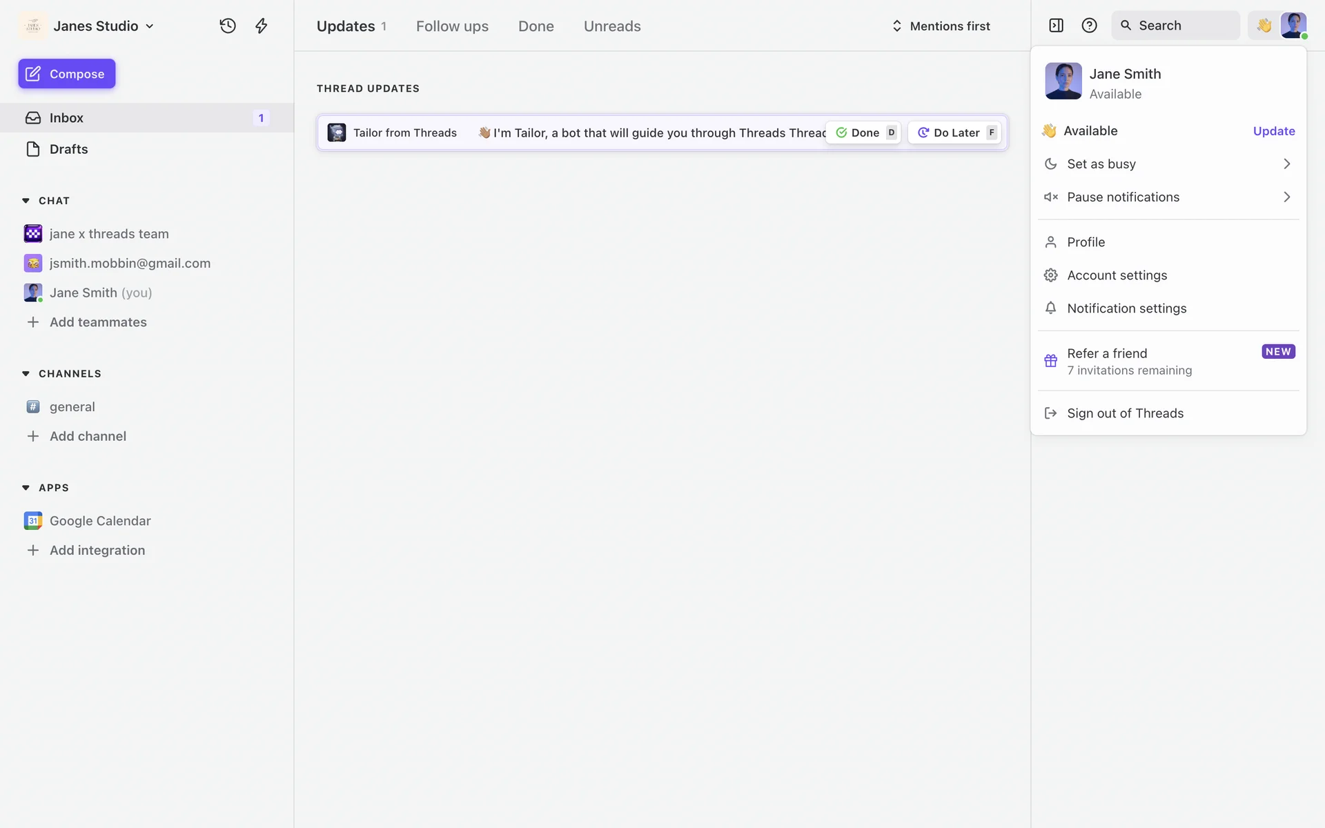Open jane x threads team chat

coord(109,234)
